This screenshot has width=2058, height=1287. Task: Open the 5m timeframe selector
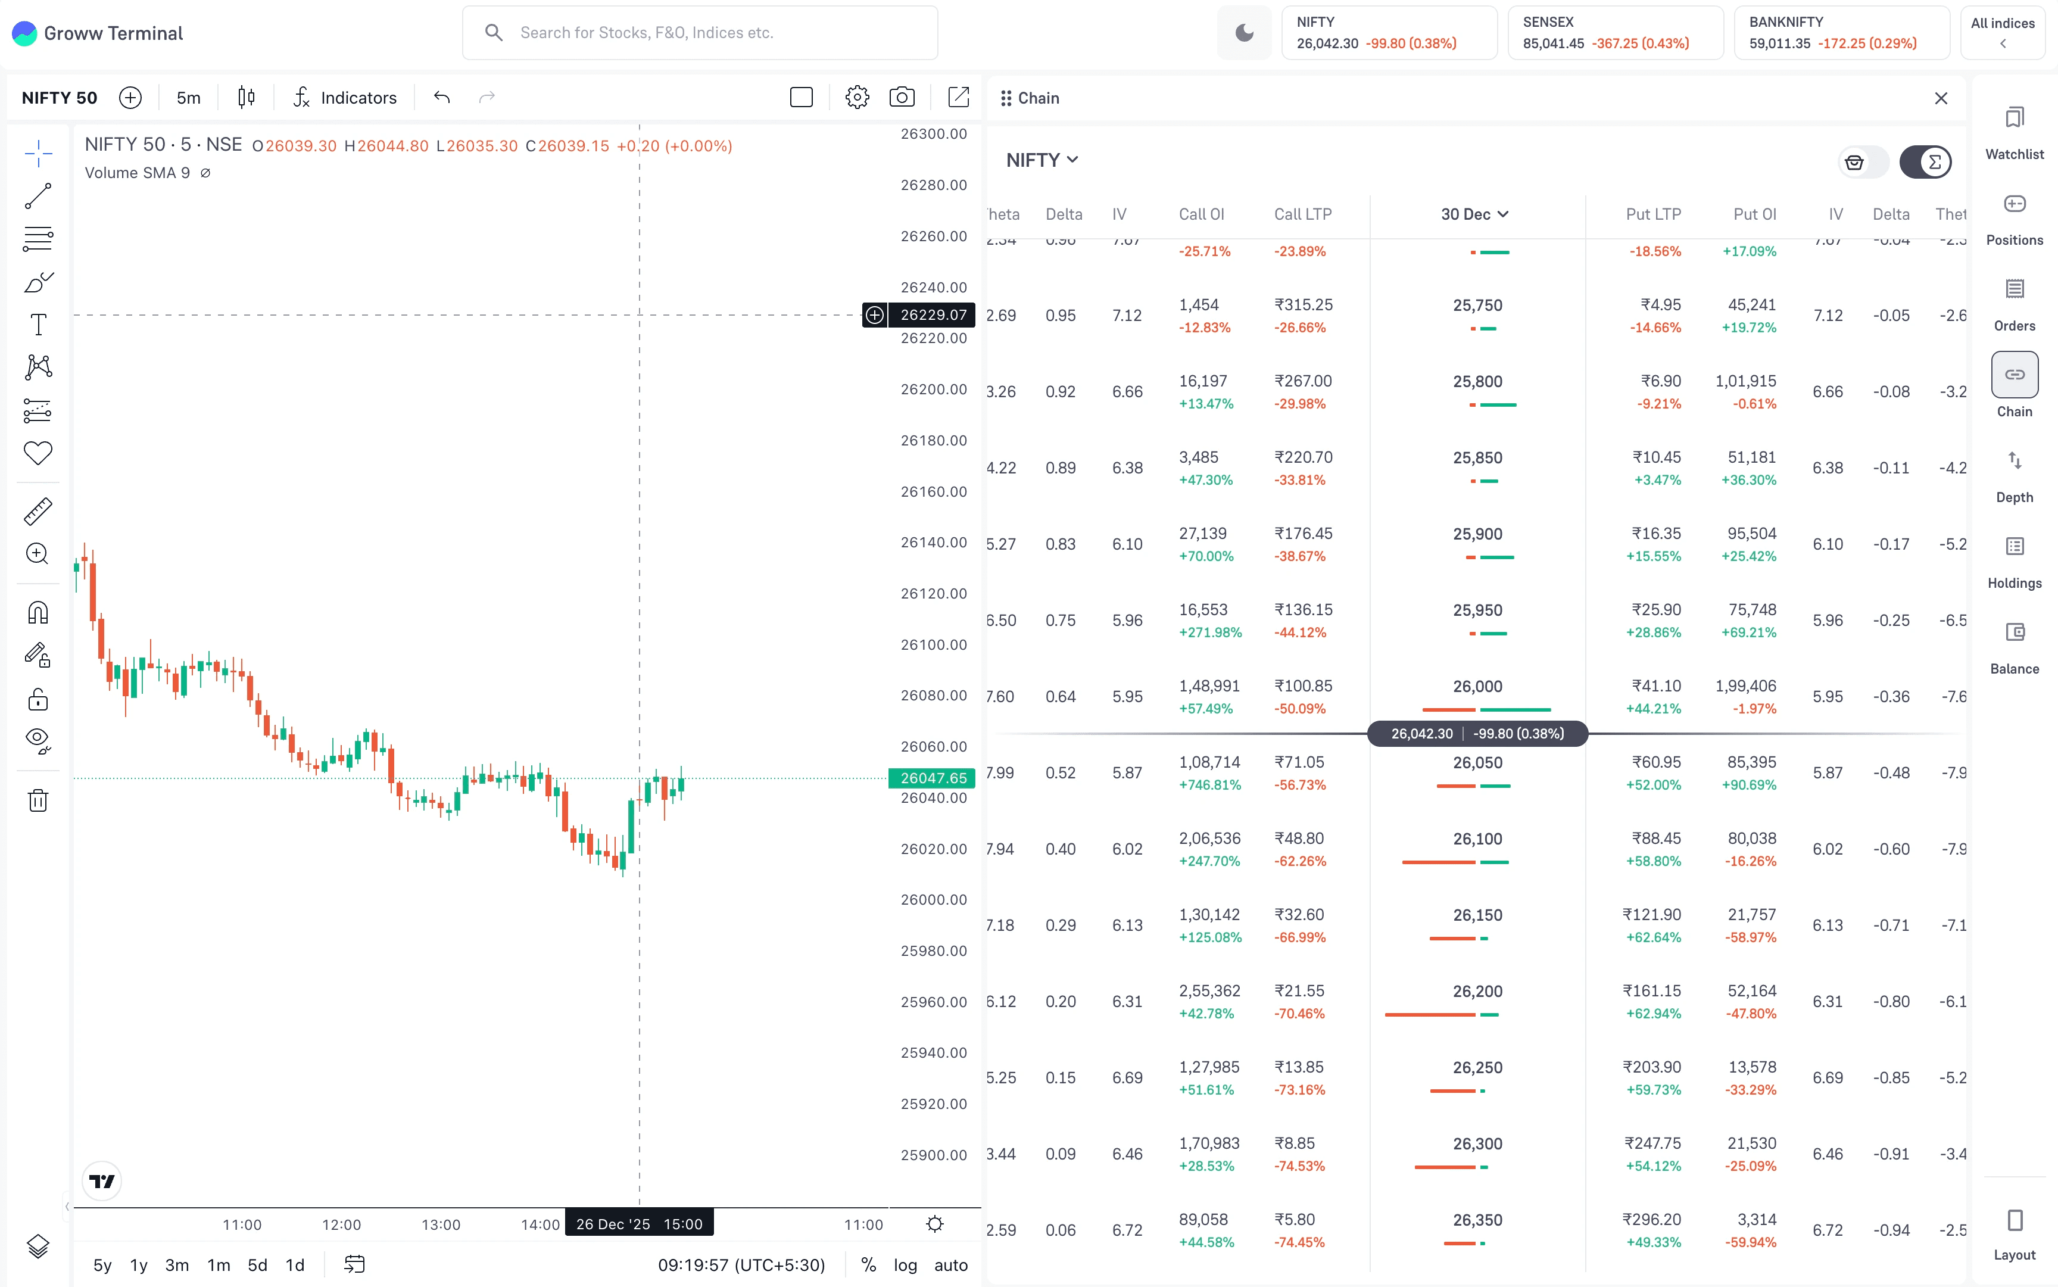pos(188,98)
